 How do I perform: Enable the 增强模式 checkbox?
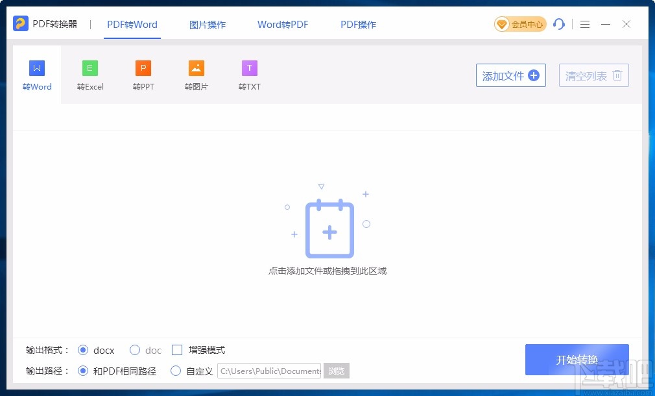coord(177,350)
